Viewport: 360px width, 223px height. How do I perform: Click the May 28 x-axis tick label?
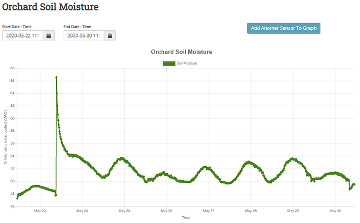point(250,211)
